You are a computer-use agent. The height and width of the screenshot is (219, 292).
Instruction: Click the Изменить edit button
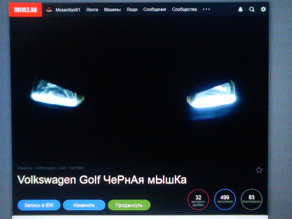84,205
